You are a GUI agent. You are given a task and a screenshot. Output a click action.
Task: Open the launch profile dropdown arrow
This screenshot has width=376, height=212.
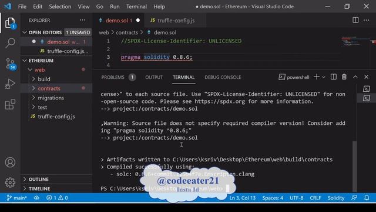click(324, 77)
